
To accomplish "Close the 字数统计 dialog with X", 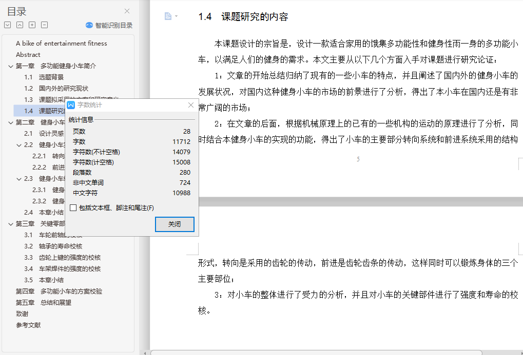I will pos(191,105).
